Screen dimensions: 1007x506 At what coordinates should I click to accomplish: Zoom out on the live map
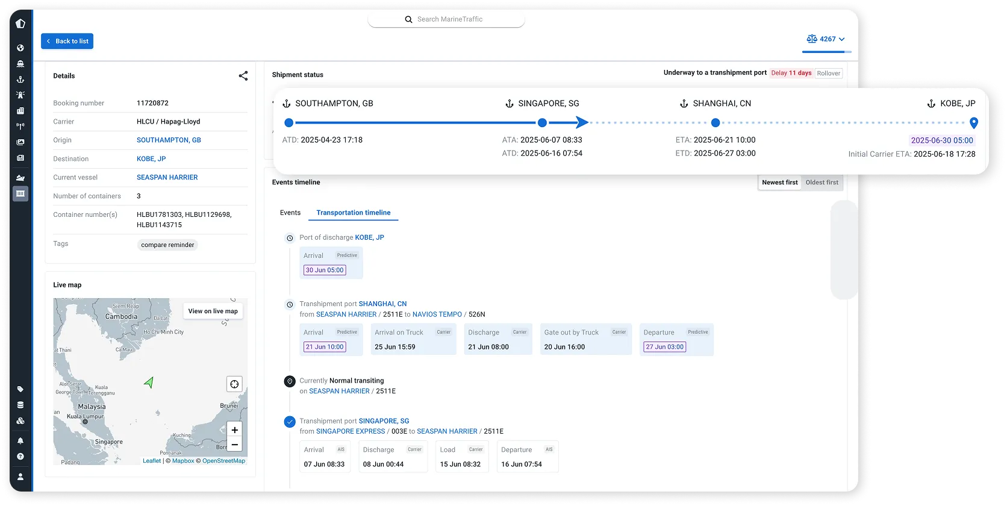[x=234, y=445]
